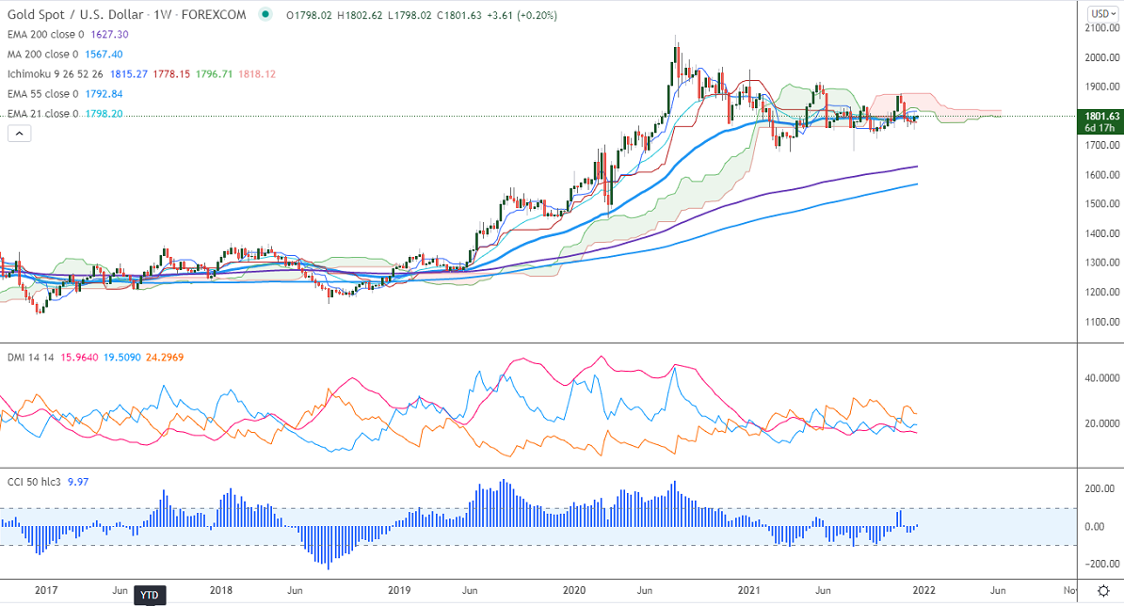Select the DMI 14 14 indicator label
Viewport: 1124px width, 606px height.
[31, 358]
